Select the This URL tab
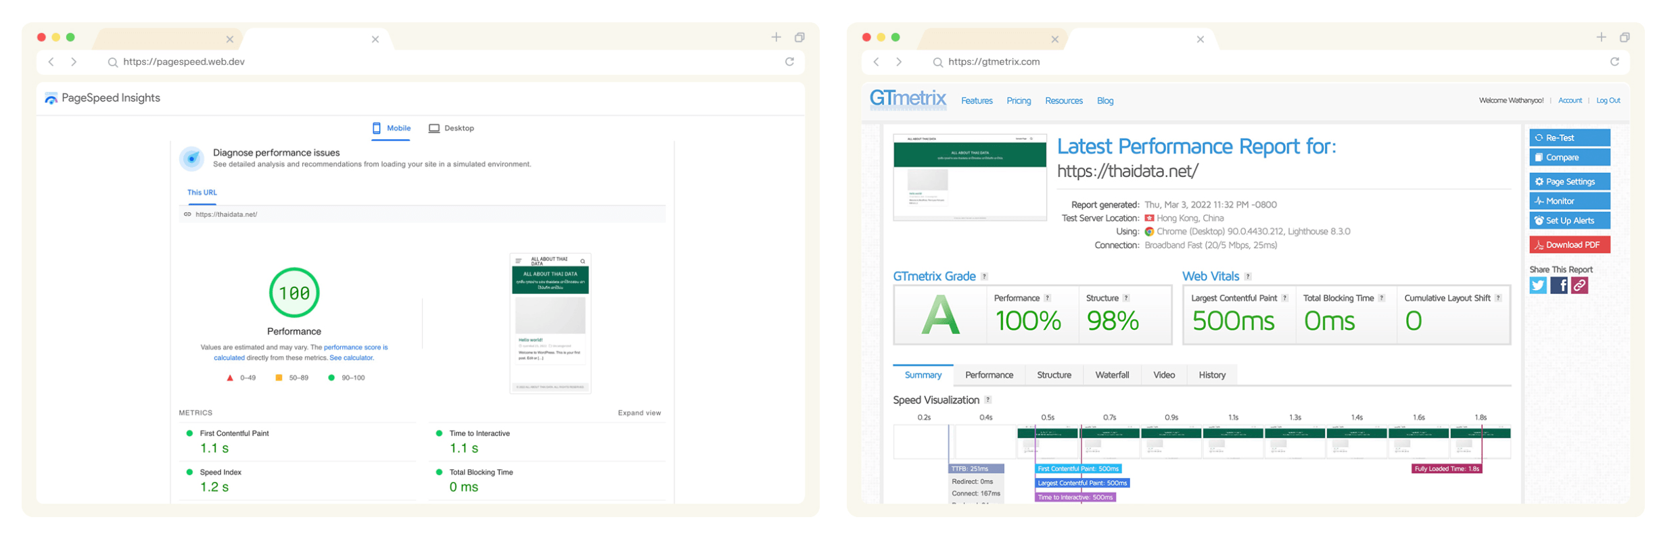1676x534 pixels. click(x=202, y=193)
